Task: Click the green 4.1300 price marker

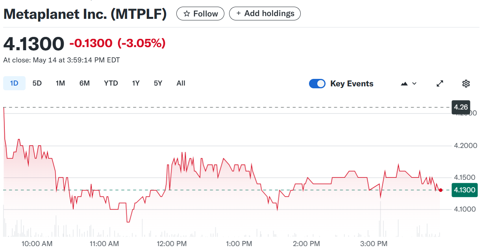Action: pos(464,190)
